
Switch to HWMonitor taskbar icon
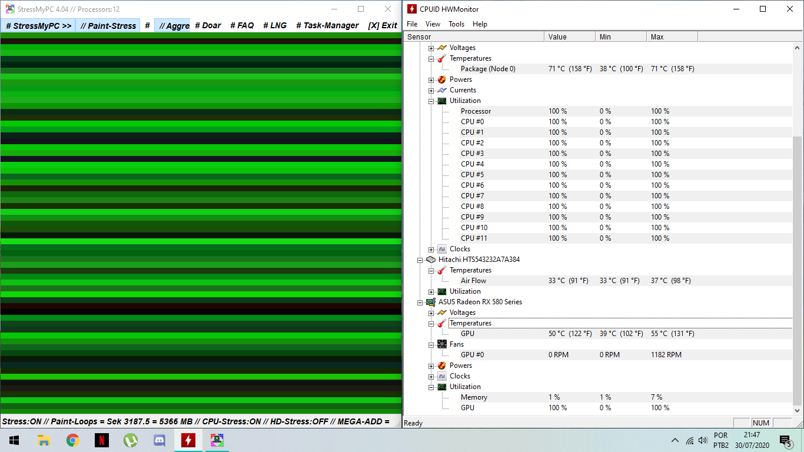(188, 440)
